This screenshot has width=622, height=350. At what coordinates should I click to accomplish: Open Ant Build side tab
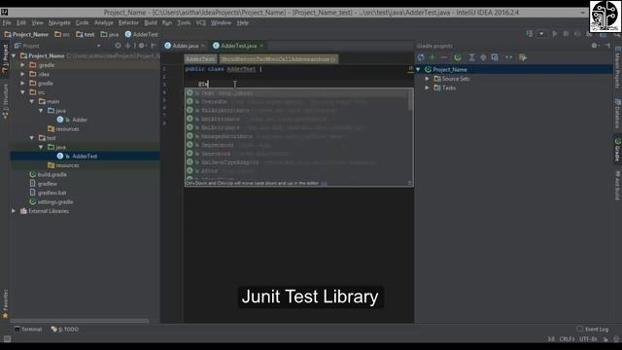(617, 186)
